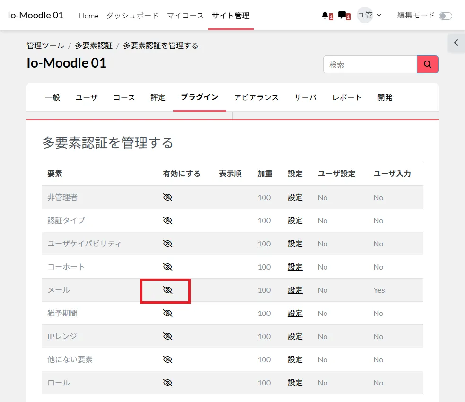Click the ユーザ設定 column header
This screenshot has width=465, height=402.
click(x=336, y=174)
